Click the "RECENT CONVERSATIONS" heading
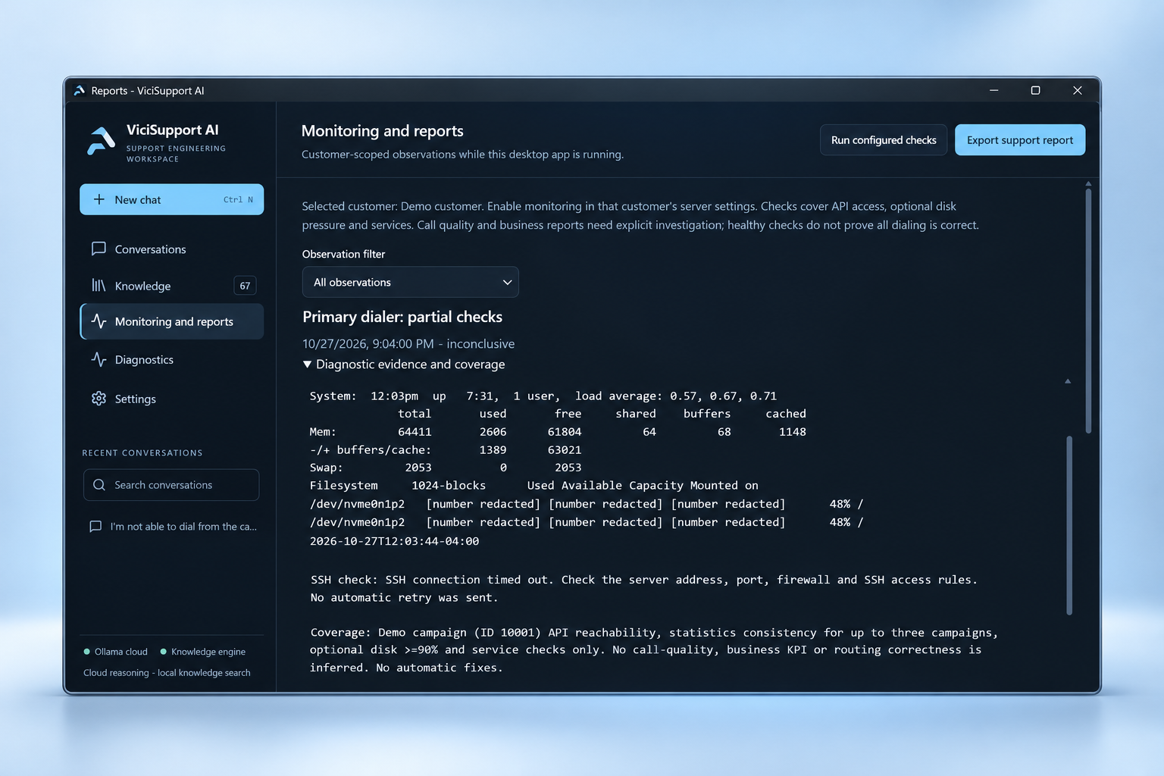The width and height of the screenshot is (1164, 776). coord(142,453)
